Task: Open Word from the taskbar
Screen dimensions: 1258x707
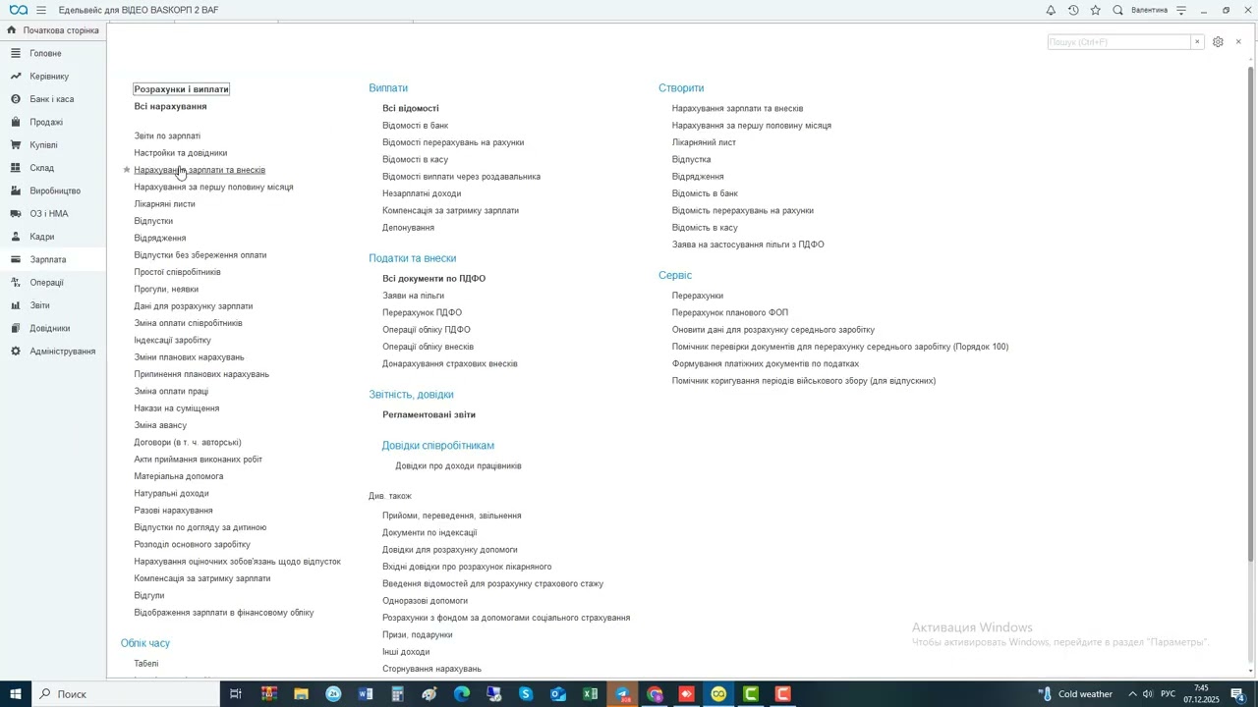Action: pos(366,694)
